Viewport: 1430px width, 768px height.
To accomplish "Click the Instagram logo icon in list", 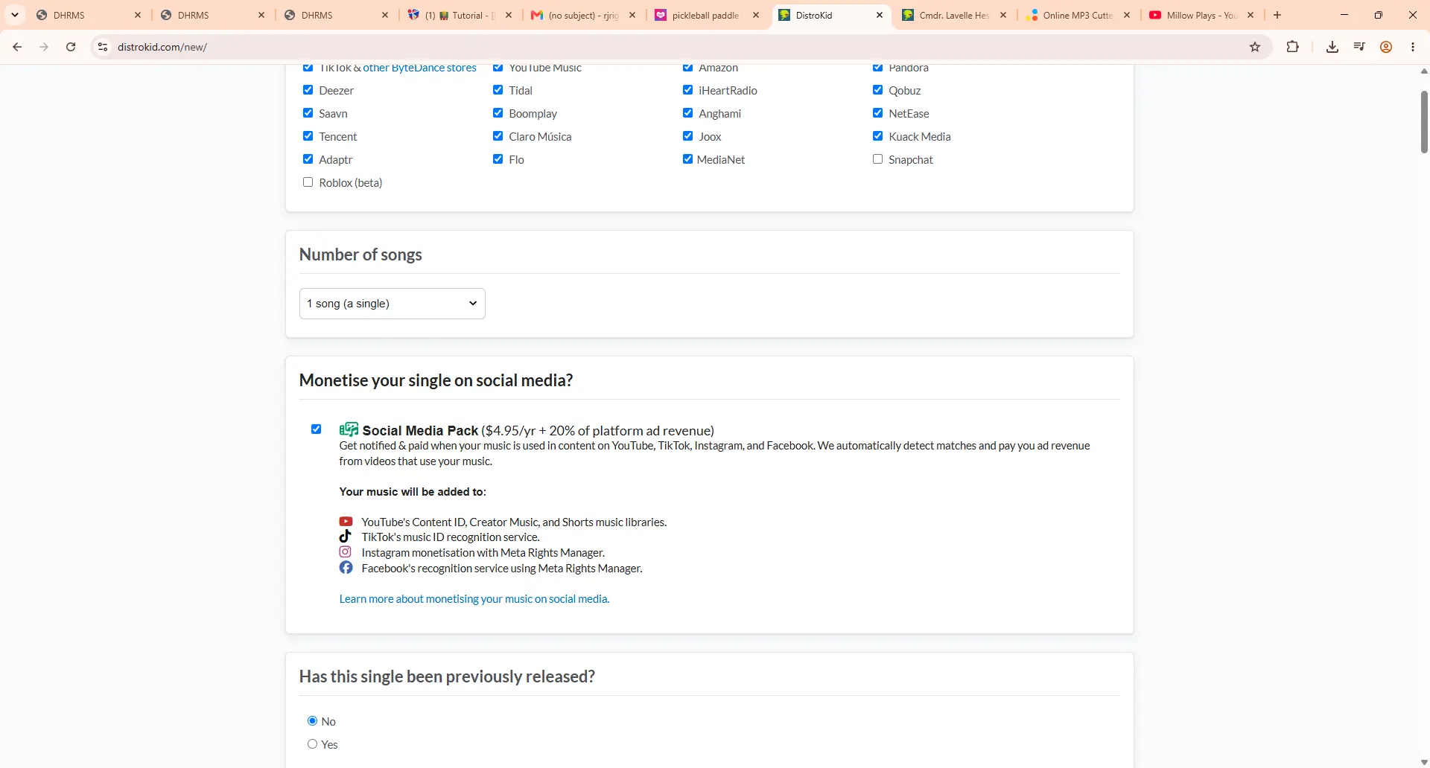I will (346, 552).
